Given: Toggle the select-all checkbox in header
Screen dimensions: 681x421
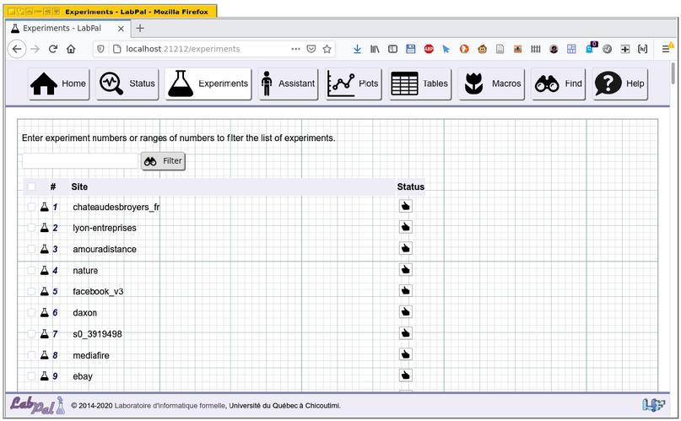Looking at the screenshot, I should pos(31,186).
